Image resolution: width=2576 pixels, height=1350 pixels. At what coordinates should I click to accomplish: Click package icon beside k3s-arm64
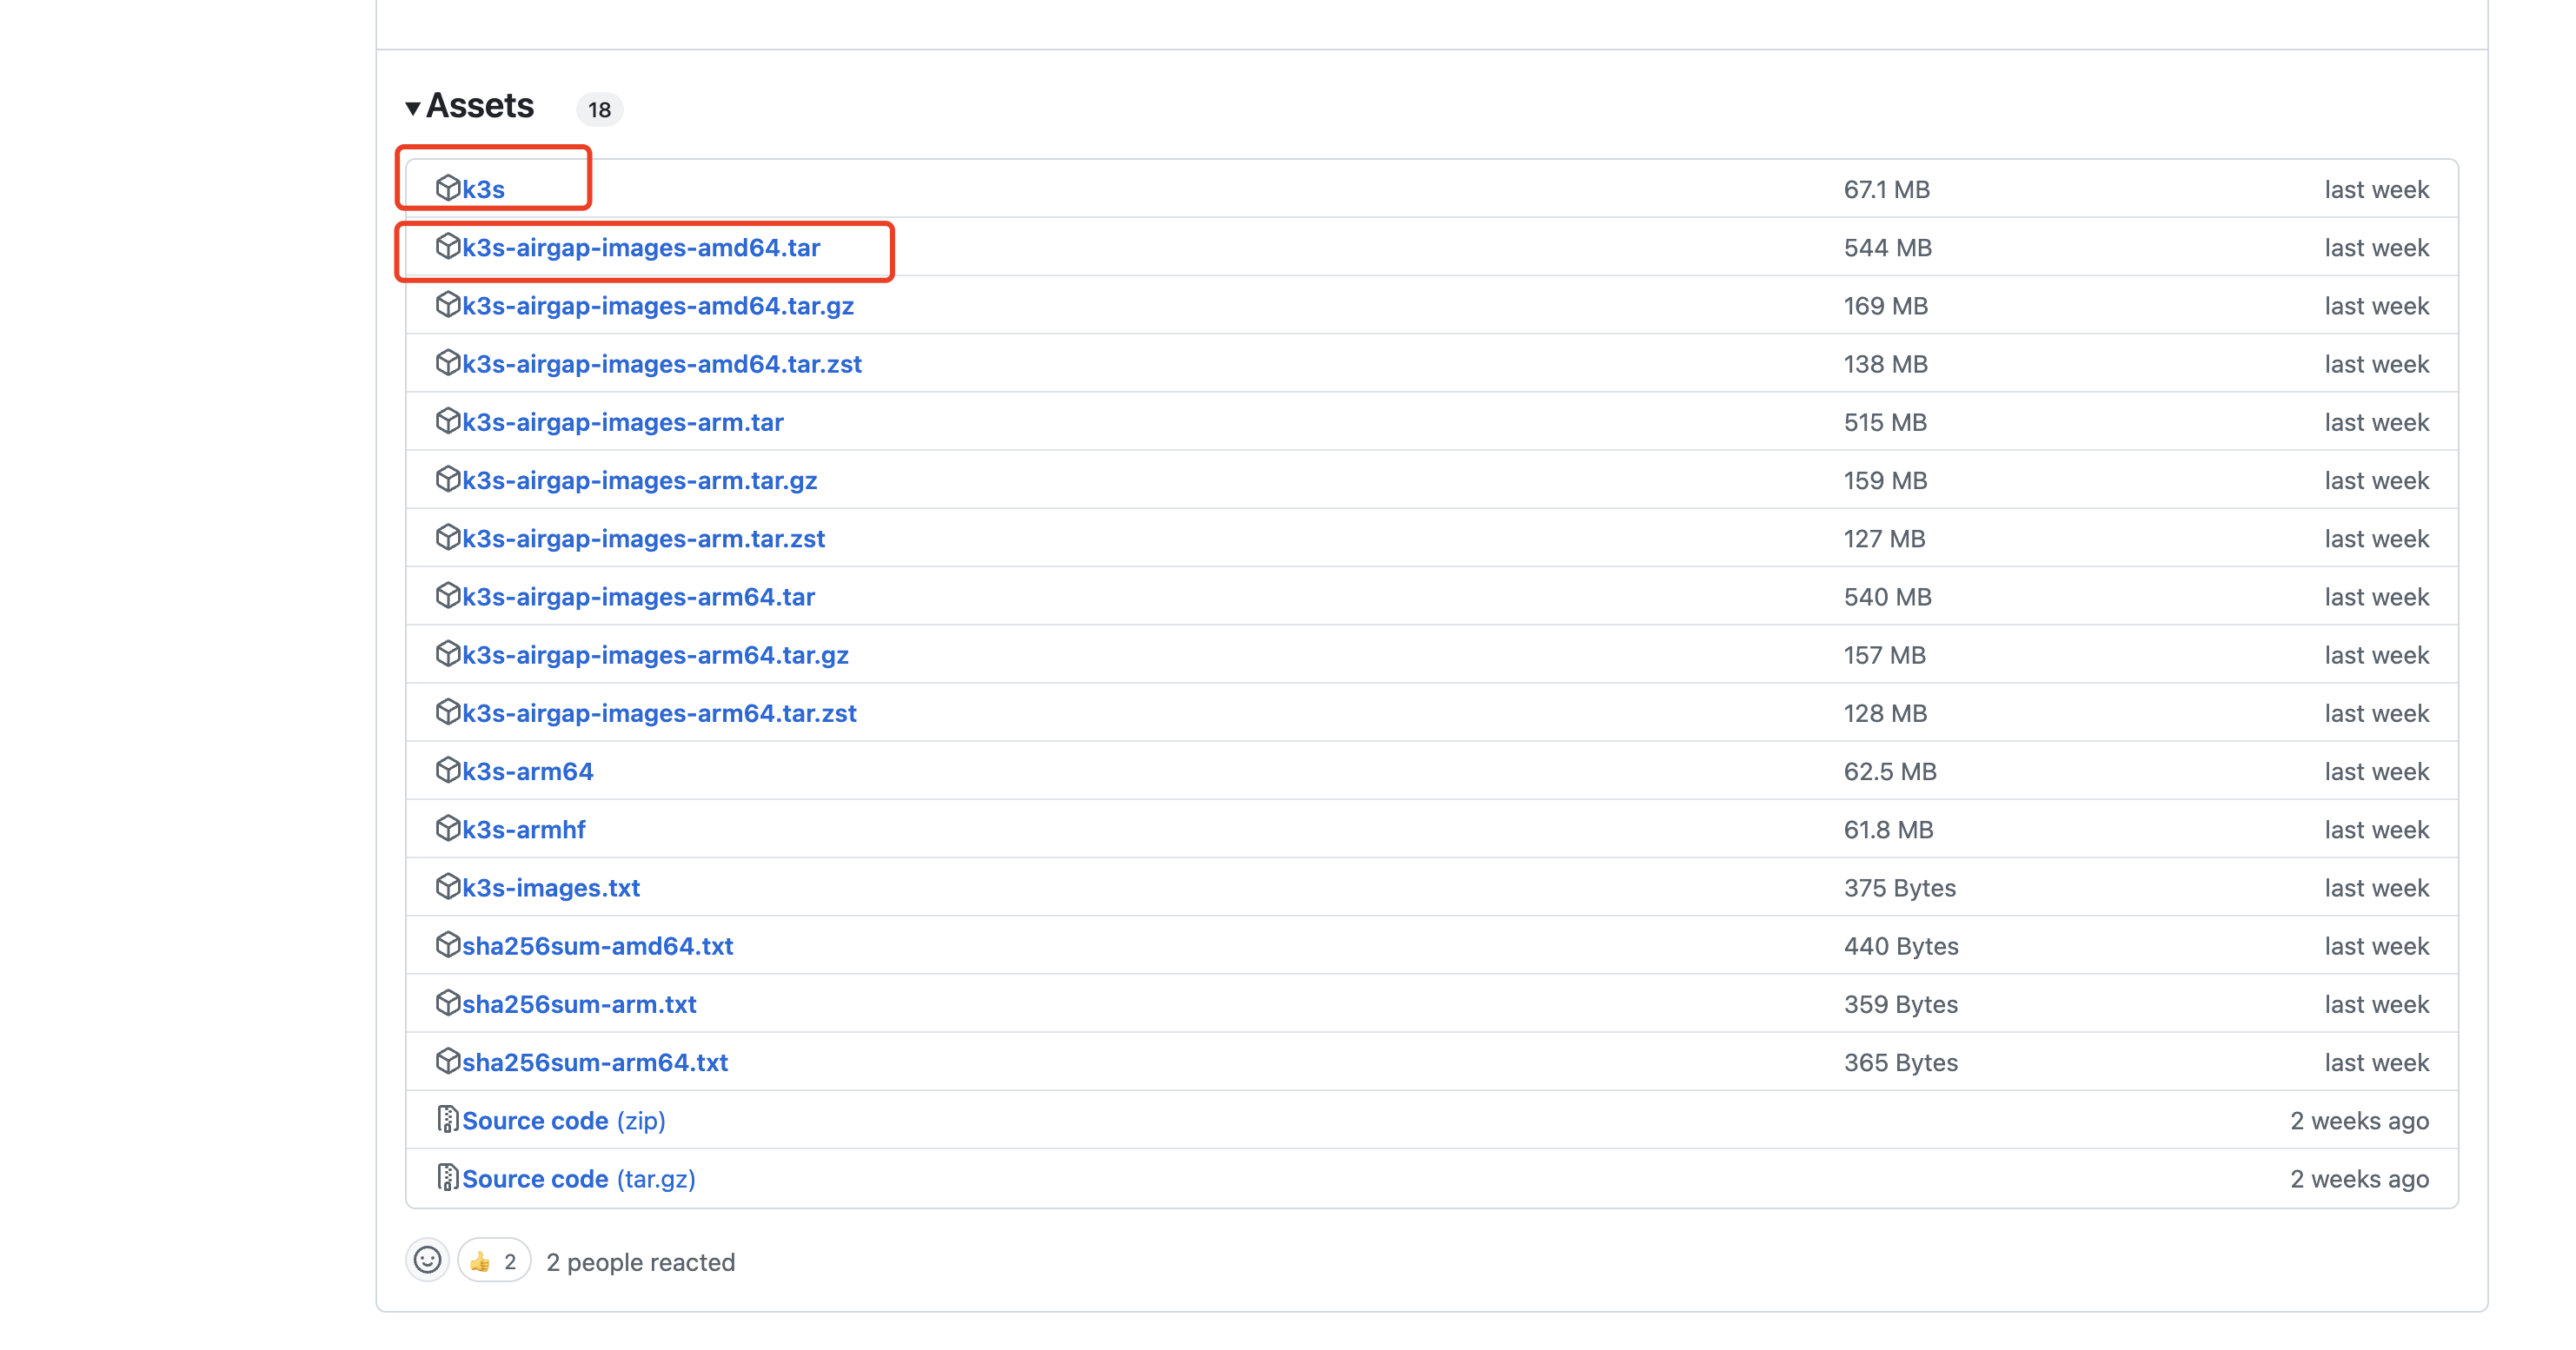[447, 770]
